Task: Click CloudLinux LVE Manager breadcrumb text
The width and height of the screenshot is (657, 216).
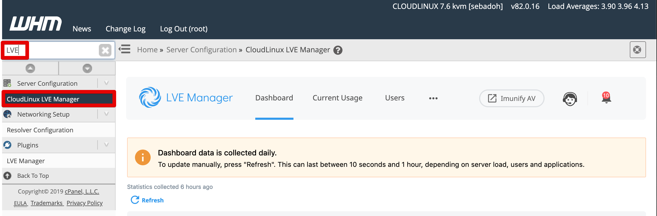Action: (288, 50)
